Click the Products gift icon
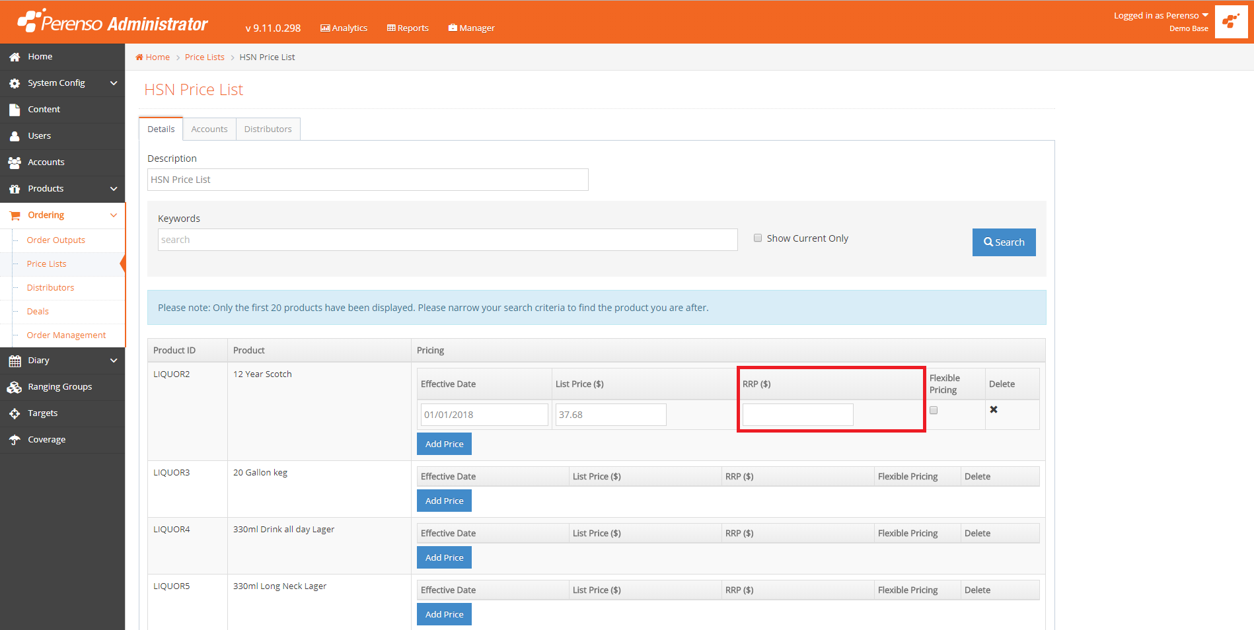Viewport: 1254px width, 630px height. (15, 189)
